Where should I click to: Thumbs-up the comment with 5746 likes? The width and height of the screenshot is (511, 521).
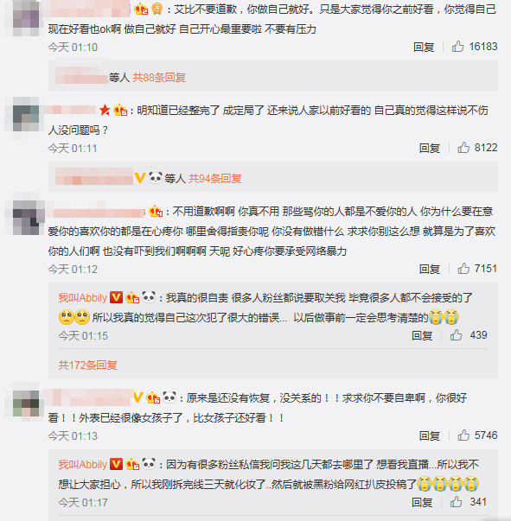pyautogui.click(x=463, y=435)
